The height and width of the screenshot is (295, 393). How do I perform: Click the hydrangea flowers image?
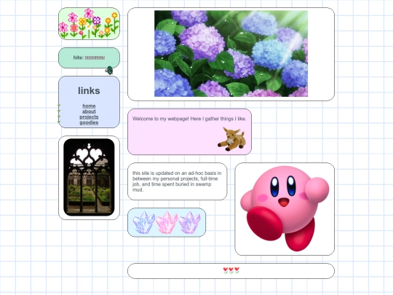pos(231,54)
